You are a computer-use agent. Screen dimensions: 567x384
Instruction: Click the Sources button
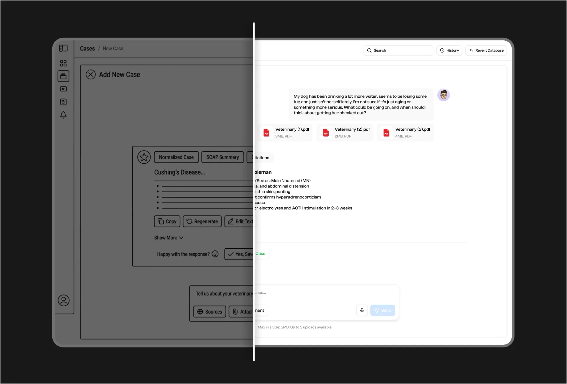[210, 311]
